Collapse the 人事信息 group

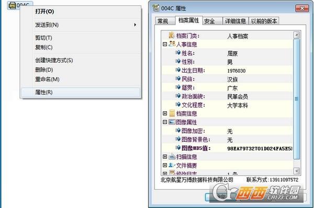point(165,44)
